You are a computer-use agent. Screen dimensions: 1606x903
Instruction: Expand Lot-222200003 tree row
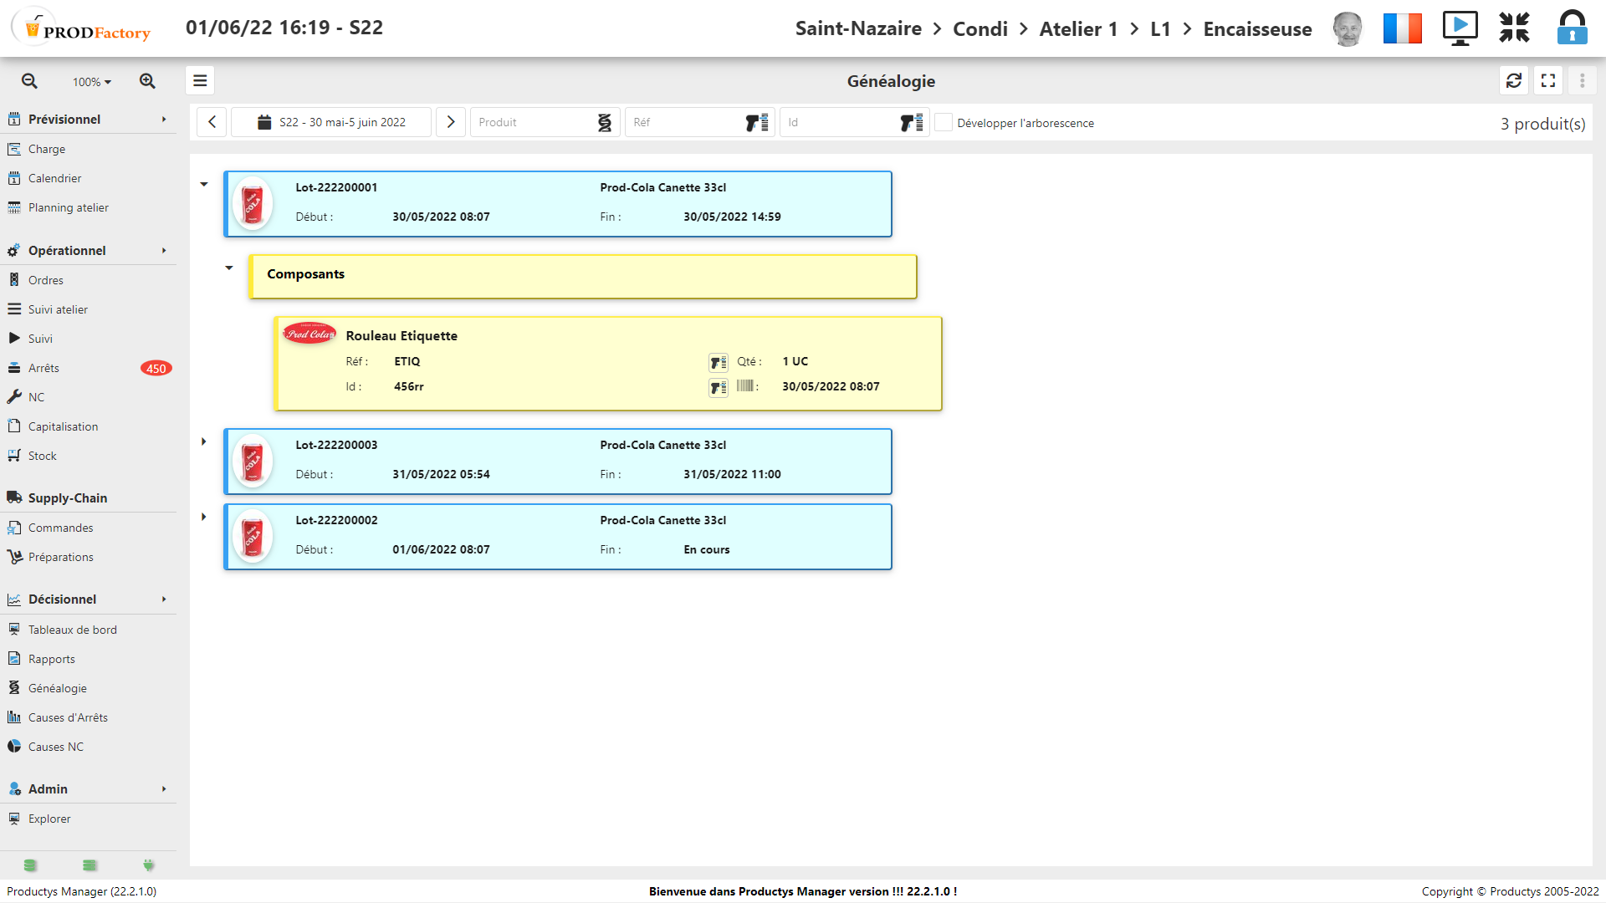click(x=203, y=441)
